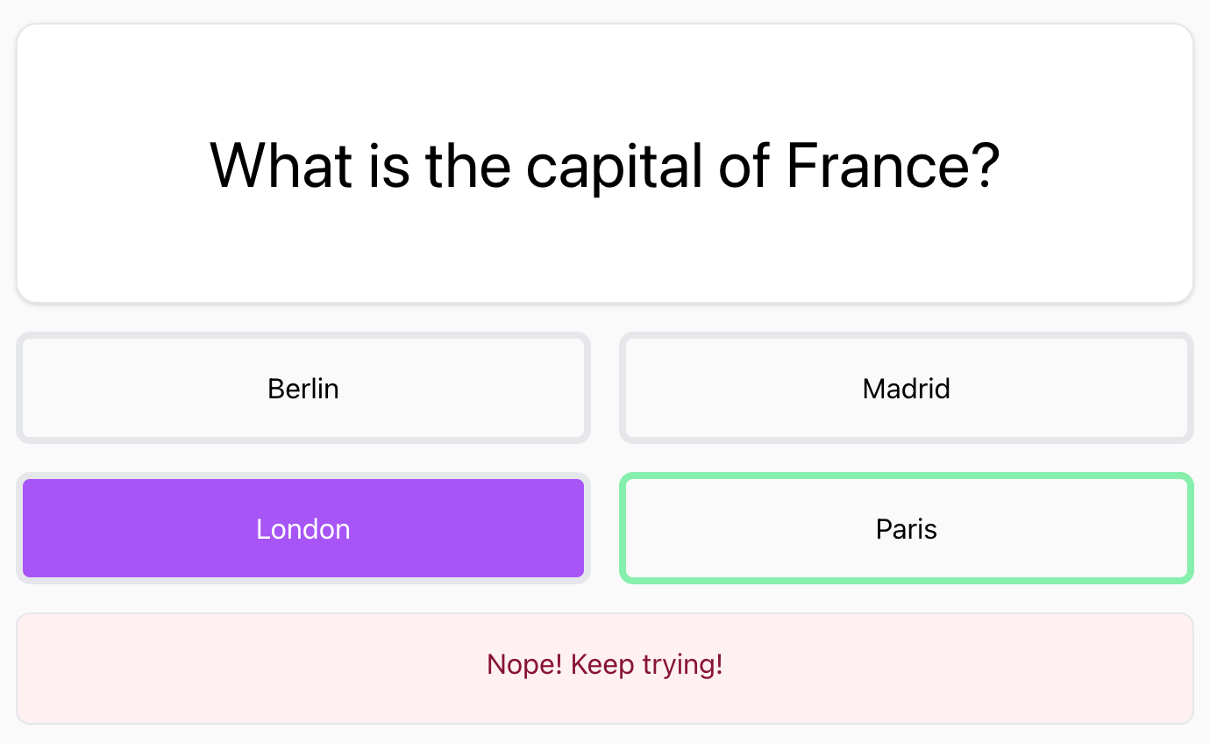Click the answer tile labeled Berlin
This screenshot has width=1210, height=744.
point(303,388)
